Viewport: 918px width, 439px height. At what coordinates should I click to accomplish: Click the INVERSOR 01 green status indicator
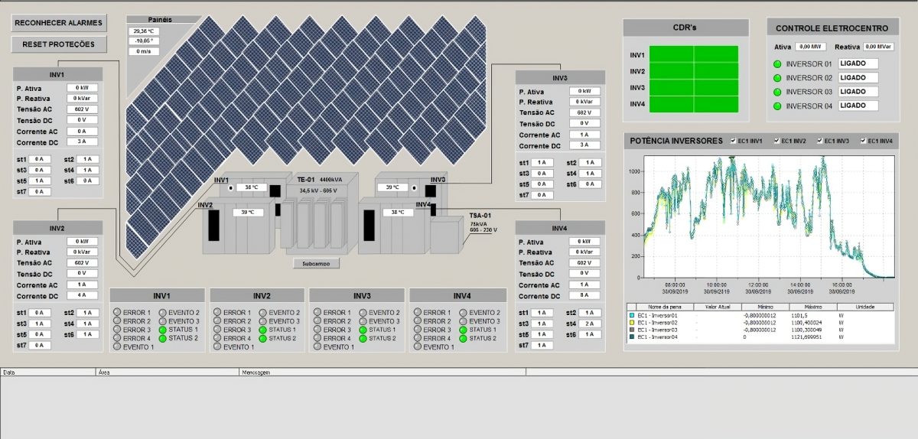click(777, 63)
